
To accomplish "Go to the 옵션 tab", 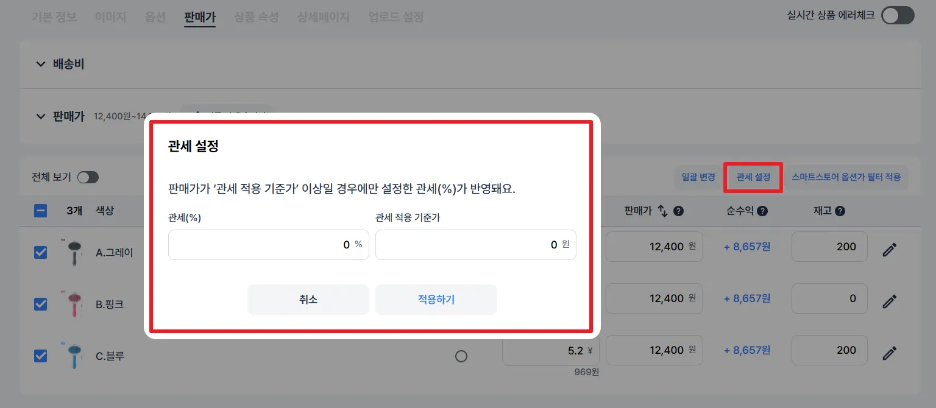I will pyautogui.click(x=155, y=16).
